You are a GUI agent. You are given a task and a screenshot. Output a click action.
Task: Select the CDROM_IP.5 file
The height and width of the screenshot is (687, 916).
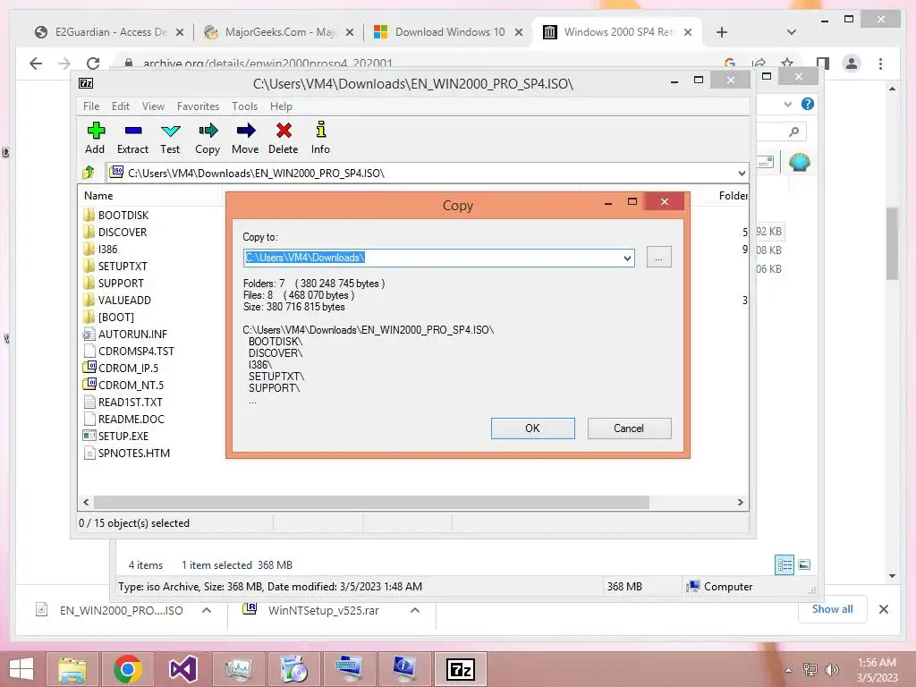coord(128,368)
